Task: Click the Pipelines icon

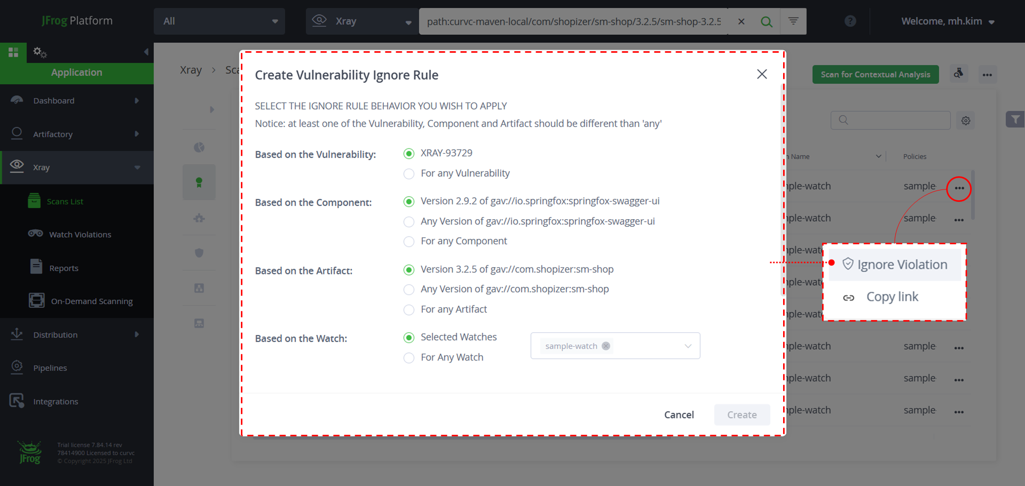Action: coord(17,367)
